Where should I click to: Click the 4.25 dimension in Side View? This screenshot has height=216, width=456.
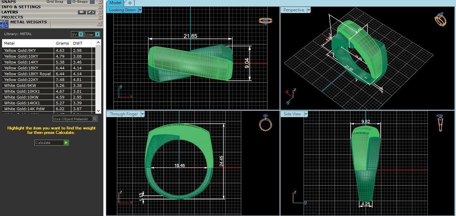(366, 204)
